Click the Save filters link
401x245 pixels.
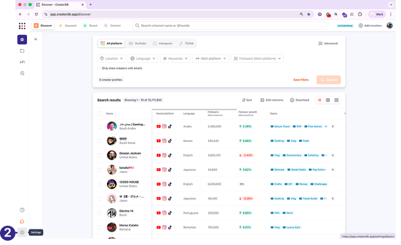pos(300,80)
